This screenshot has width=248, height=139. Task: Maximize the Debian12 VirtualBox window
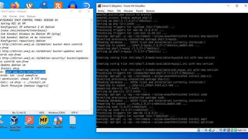pos(237,6)
